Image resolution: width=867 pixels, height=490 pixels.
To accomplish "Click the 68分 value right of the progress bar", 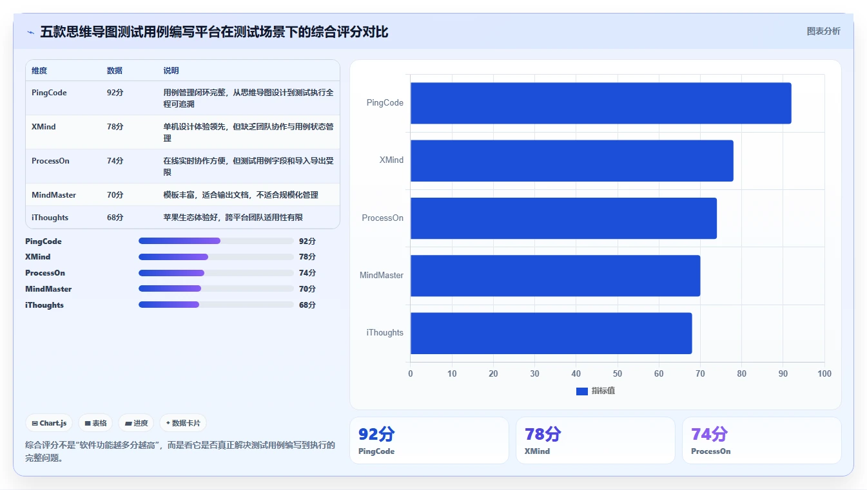I will click(307, 305).
